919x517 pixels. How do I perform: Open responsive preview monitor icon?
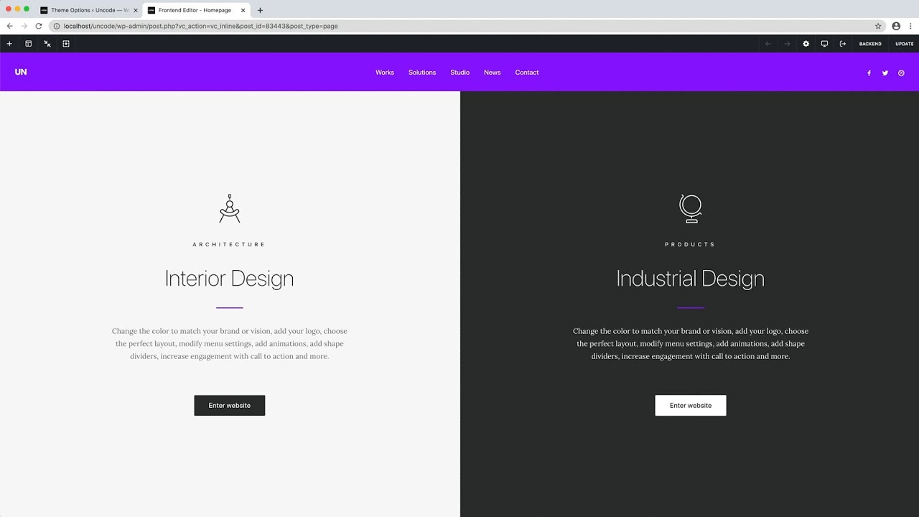[x=824, y=44]
